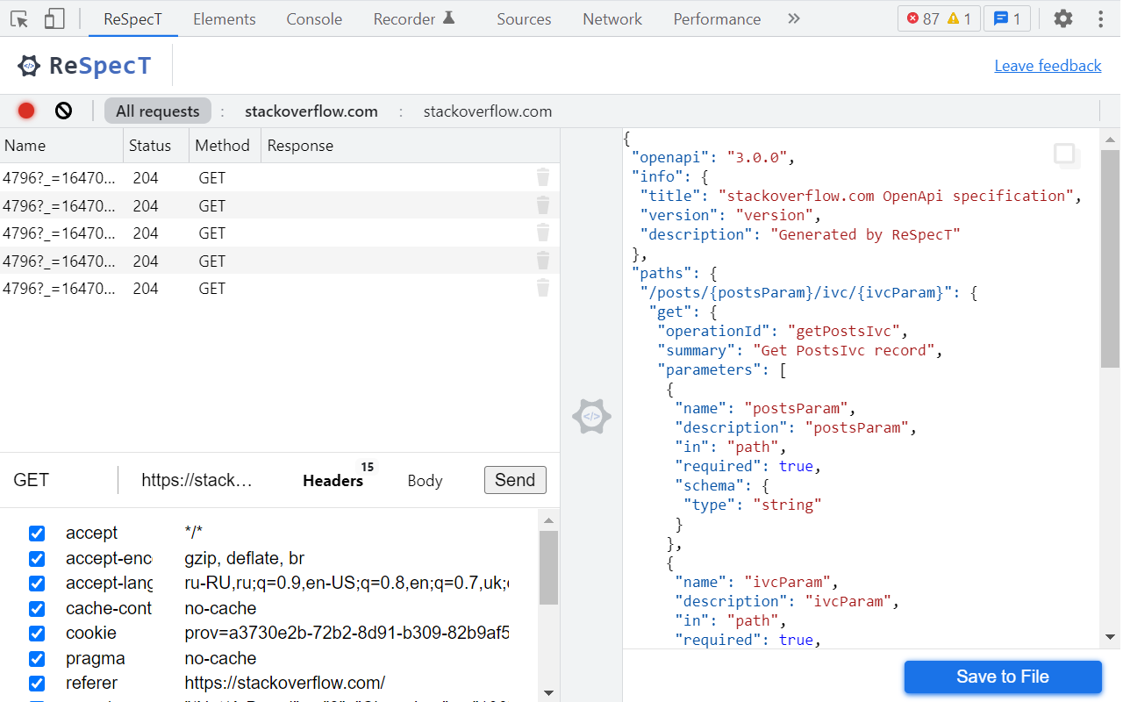Select the Body tab of the request

[x=425, y=481]
